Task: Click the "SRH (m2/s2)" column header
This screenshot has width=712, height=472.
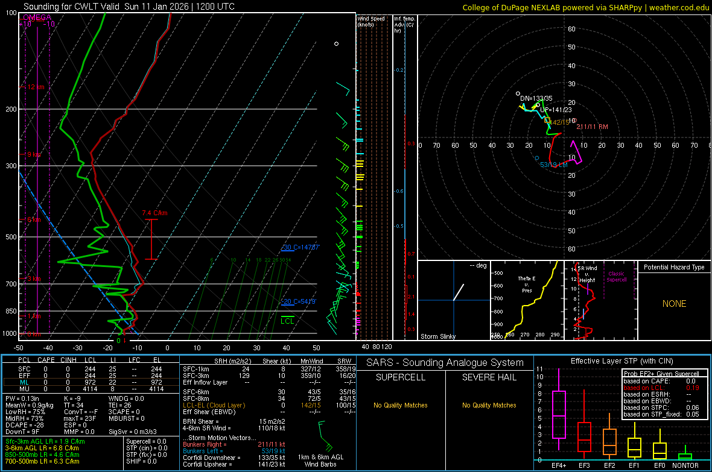Action: pos(232,361)
